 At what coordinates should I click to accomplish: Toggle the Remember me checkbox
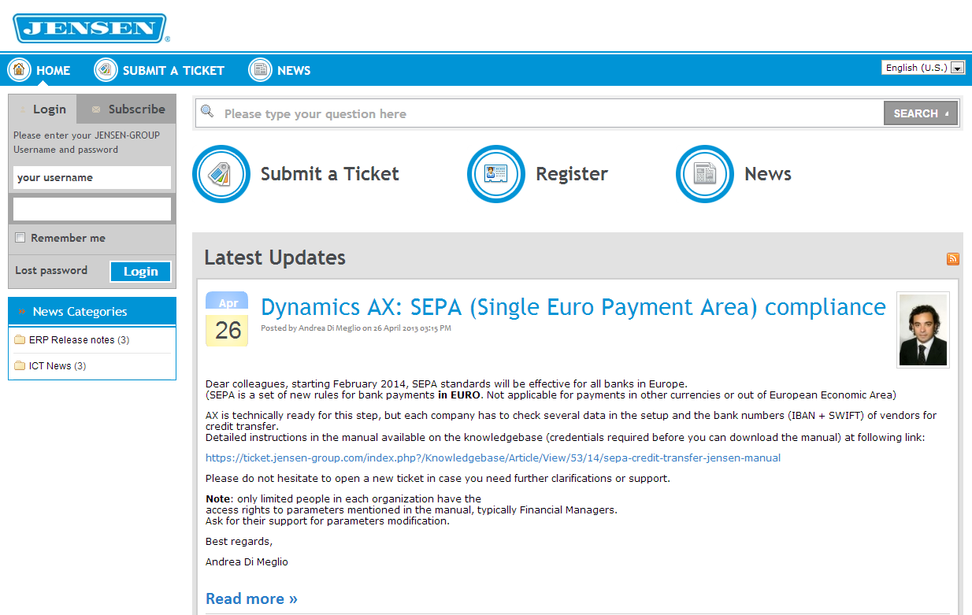[20, 238]
